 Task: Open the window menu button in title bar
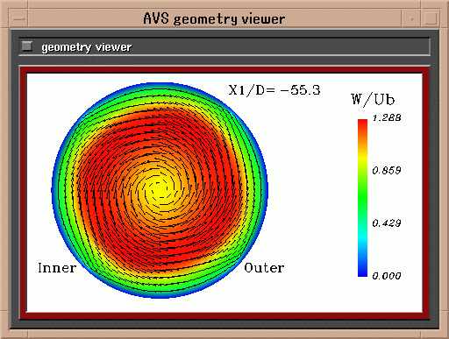(x=18, y=18)
